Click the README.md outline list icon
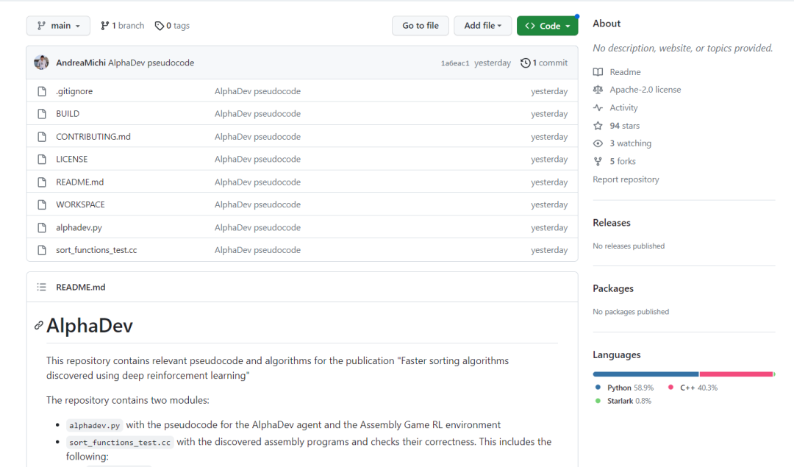 pyautogui.click(x=41, y=287)
